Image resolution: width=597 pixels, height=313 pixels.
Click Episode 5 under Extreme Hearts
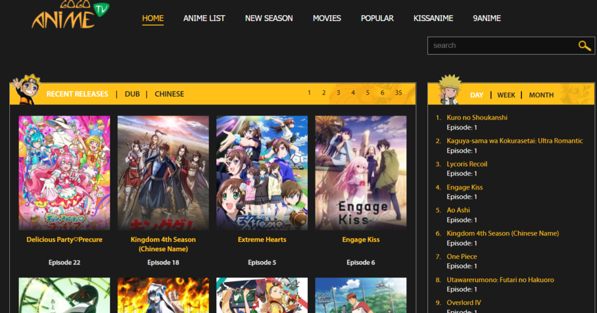pos(262,262)
